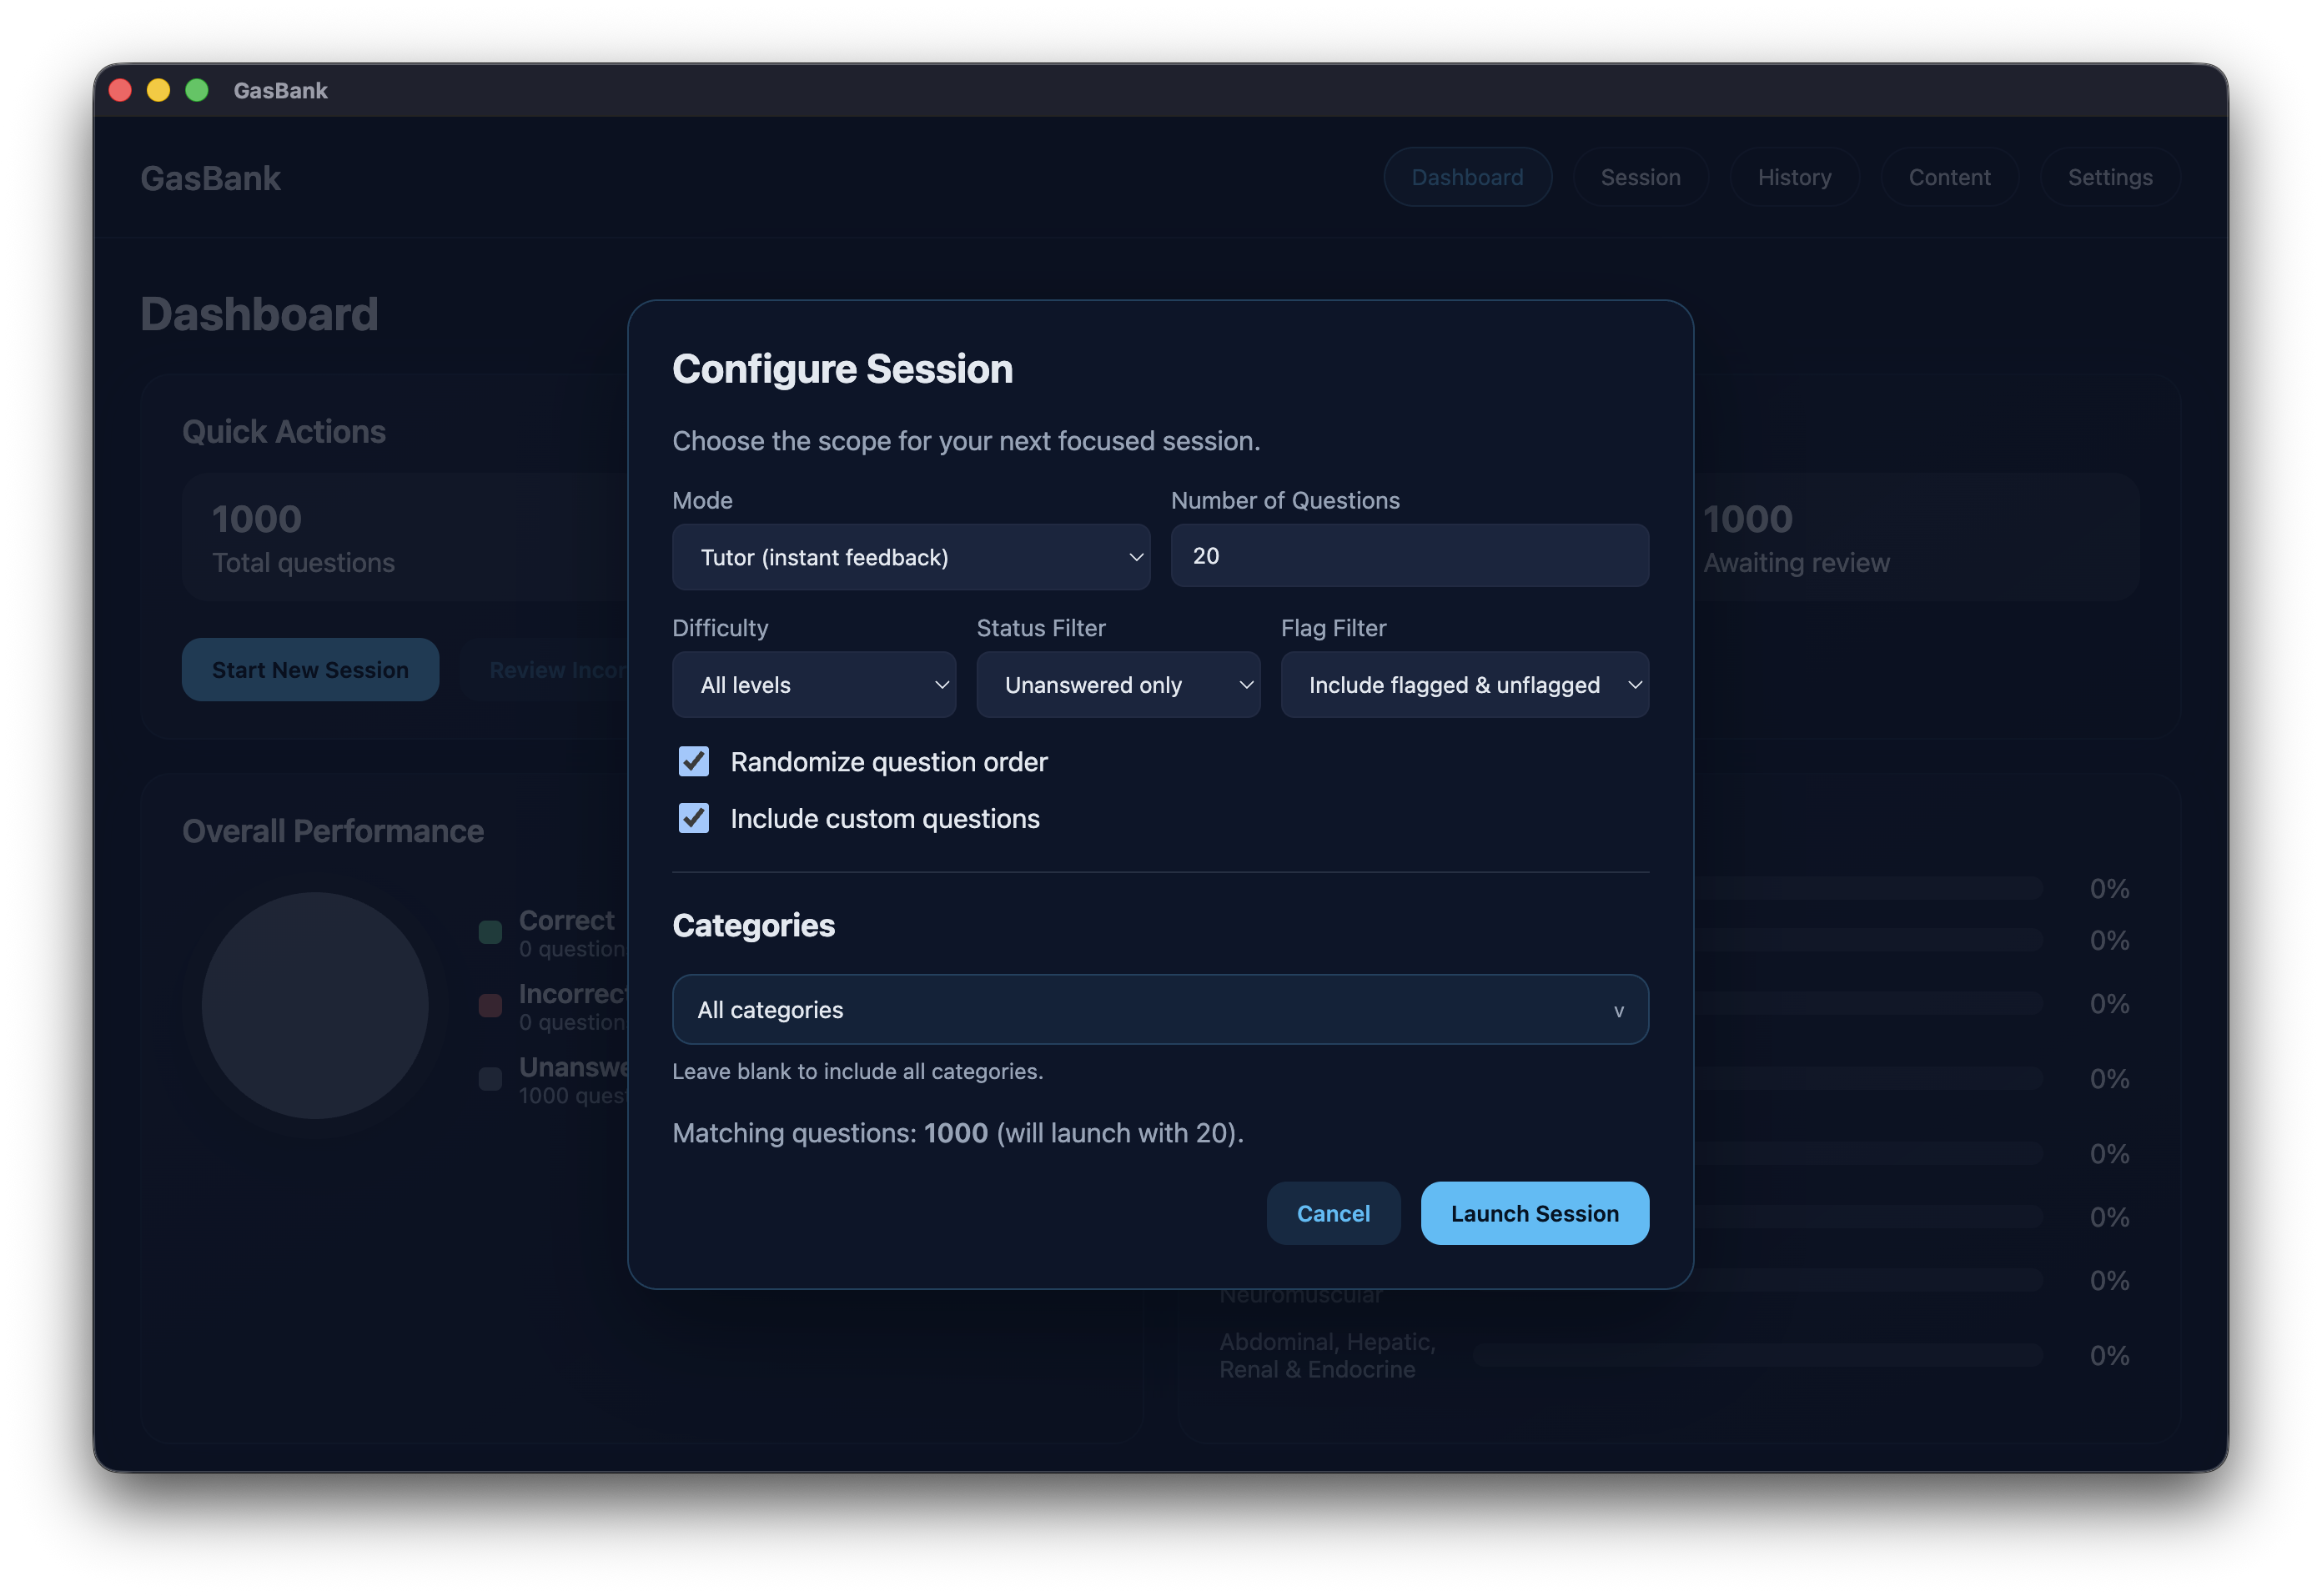
Task: Switch to the Session tab
Action: pyautogui.click(x=1640, y=177)
